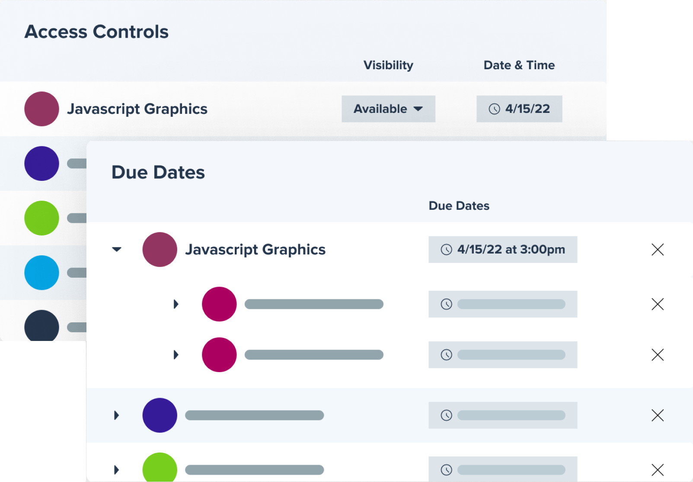Collapse the Javascript Graphics row in Due Dates
Image resolution: width=693 pixels, height=482 pixels.
[x=117, y=250]
